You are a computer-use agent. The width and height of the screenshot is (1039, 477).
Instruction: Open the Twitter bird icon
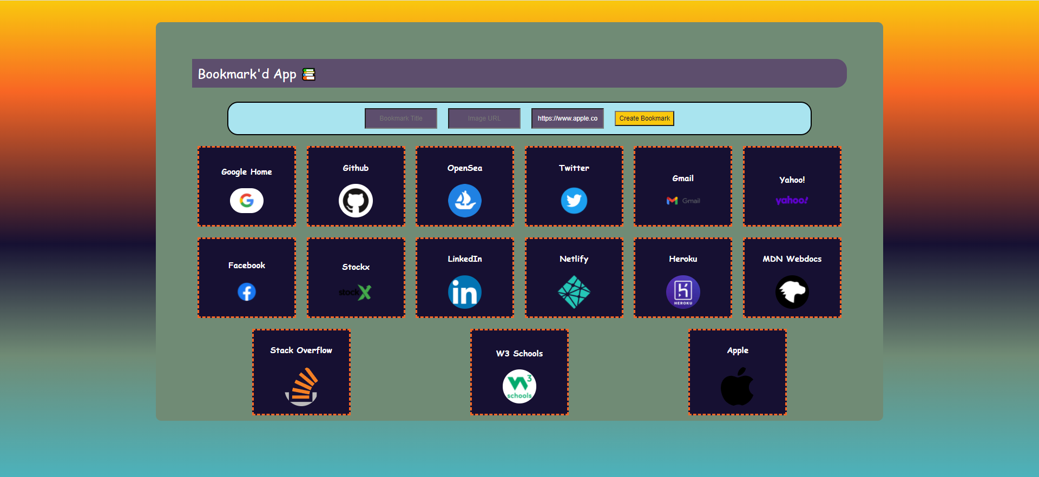pyautogui.click(x=574, y=201)
